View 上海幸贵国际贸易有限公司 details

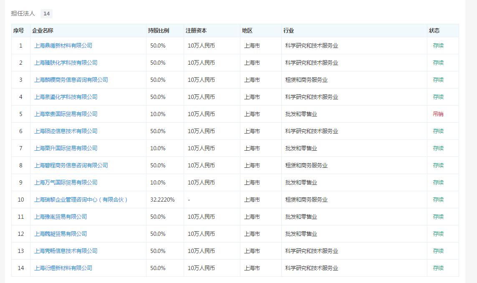tap(65, 114)
